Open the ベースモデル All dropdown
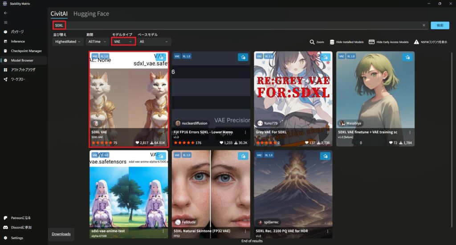456x245 pixels. coord(154,41)
